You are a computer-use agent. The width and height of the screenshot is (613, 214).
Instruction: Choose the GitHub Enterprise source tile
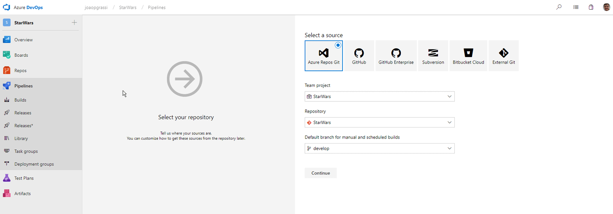[x=396, y=56]
